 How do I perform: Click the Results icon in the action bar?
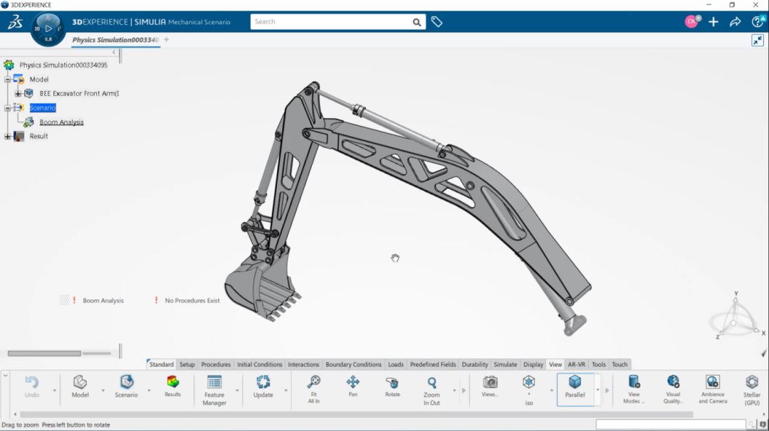tap(172, 386)
